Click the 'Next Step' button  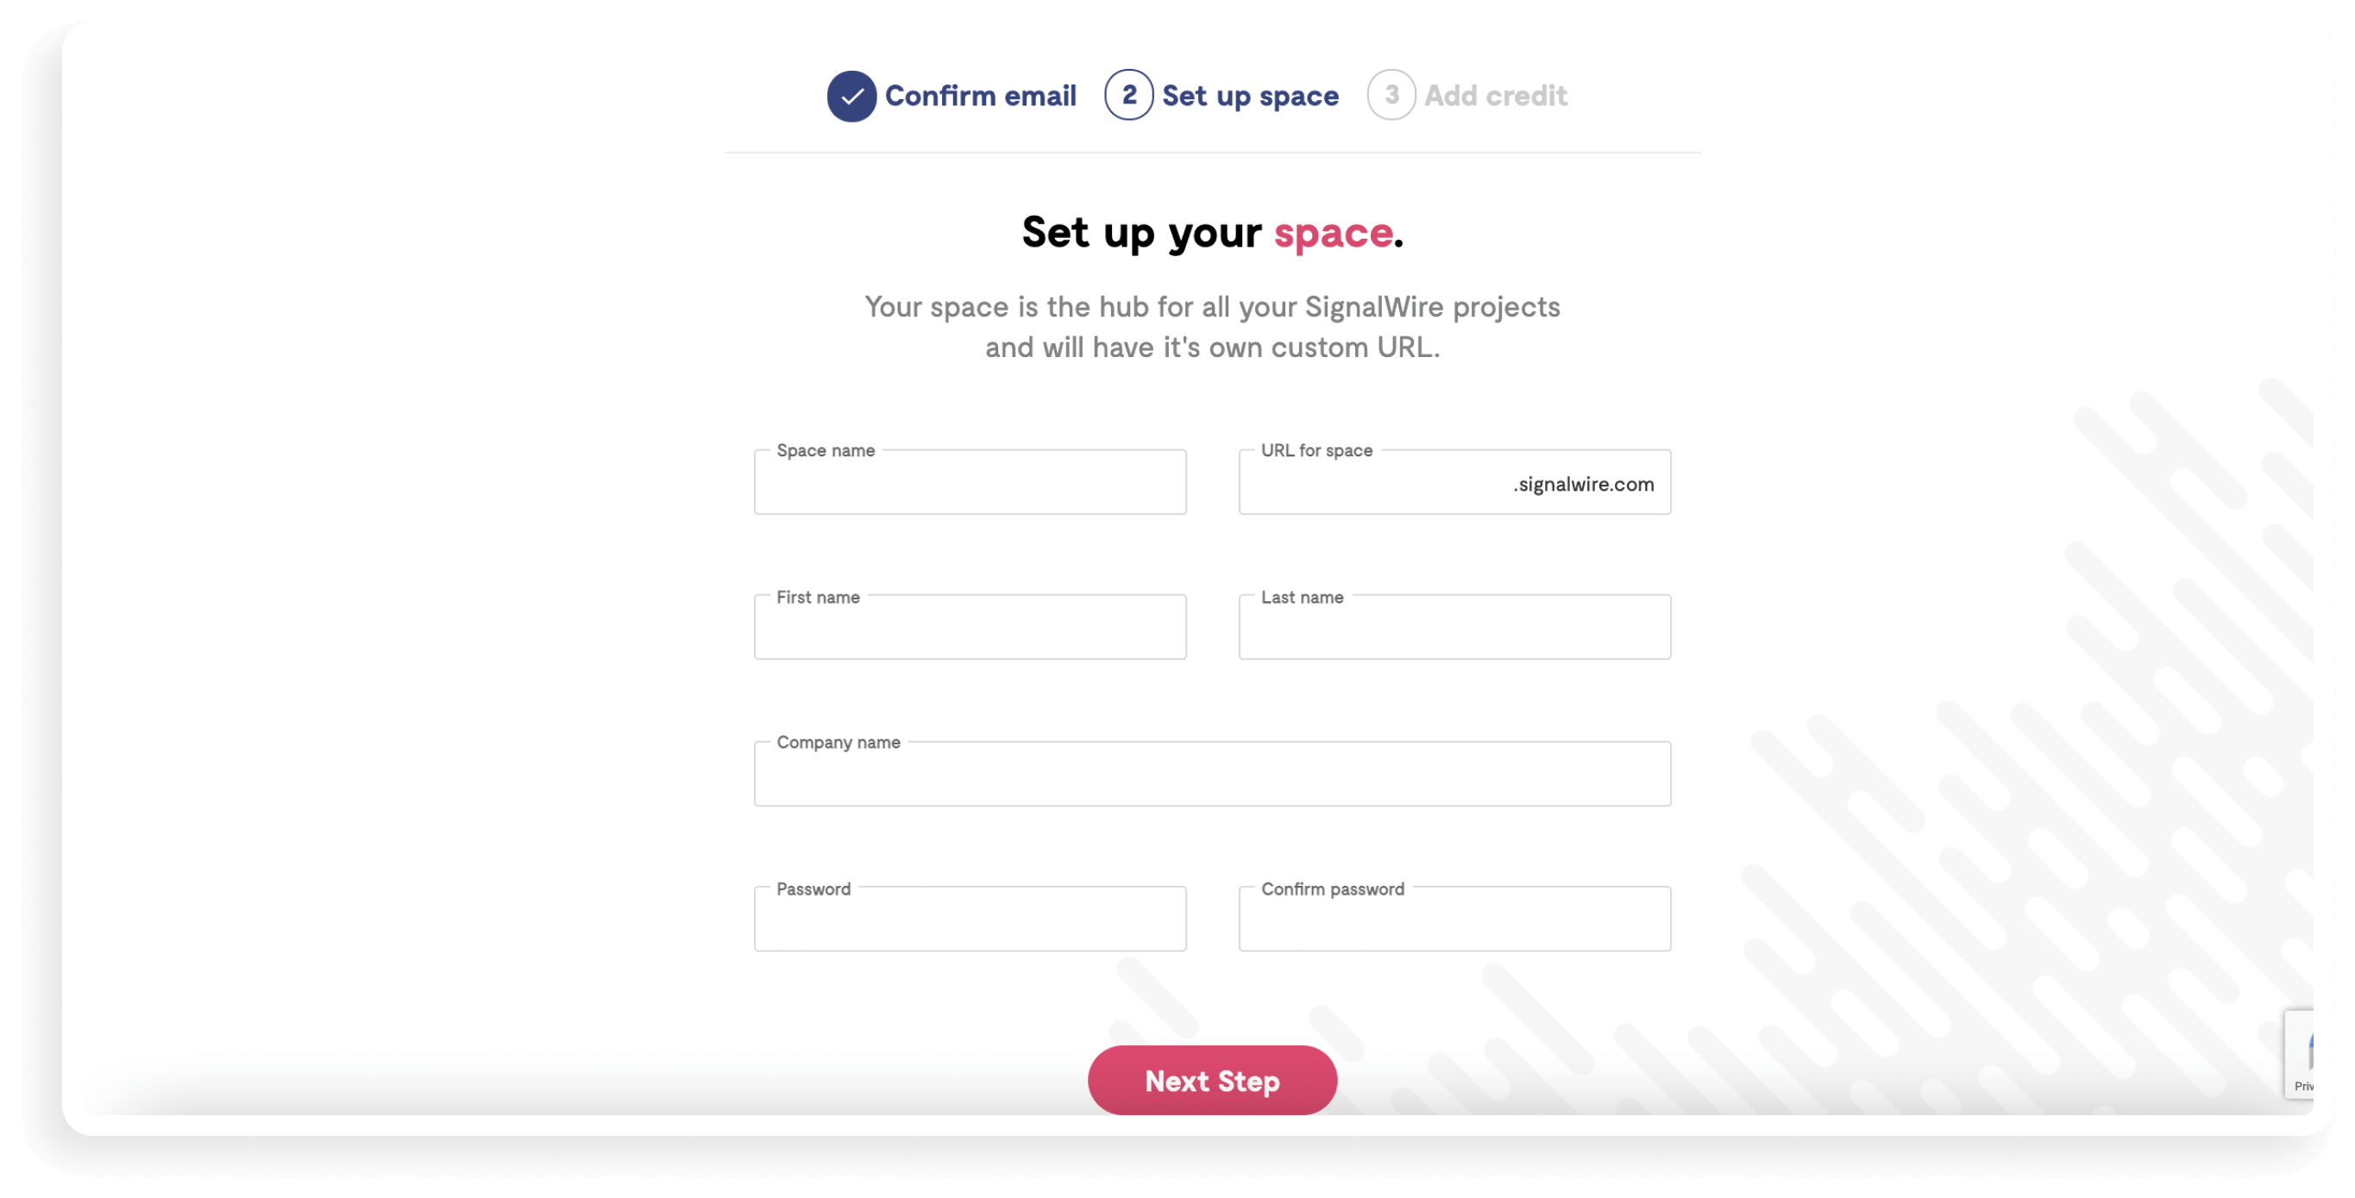pyautogui.click(x=1212, y=1081)
